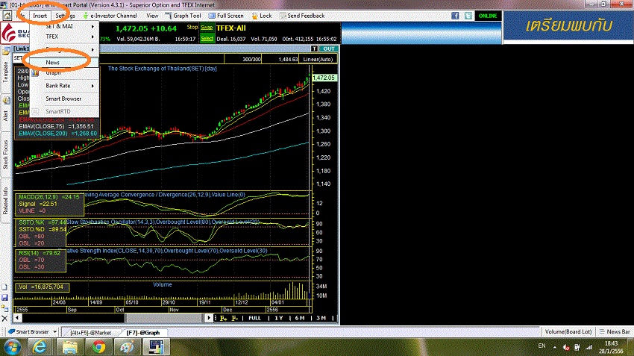Image resolution: width=634 pixels, height=356 pixels.
Task: Click the chart horizontal scrollbar thumb
Action: coord(164,318)
